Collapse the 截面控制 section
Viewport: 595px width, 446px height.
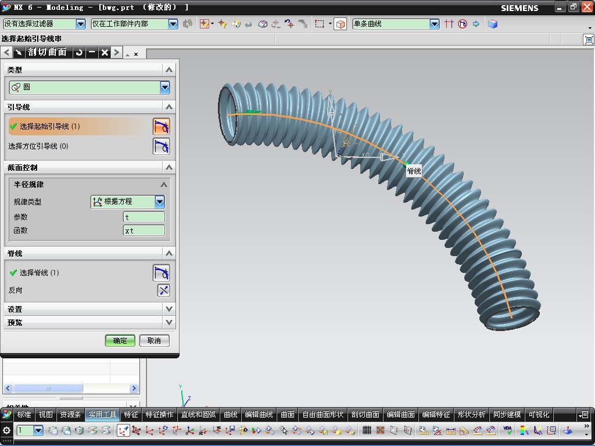tap(169, 167)
